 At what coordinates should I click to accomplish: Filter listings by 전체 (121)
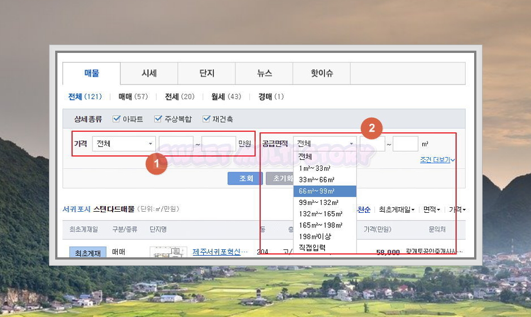(85, 97)
